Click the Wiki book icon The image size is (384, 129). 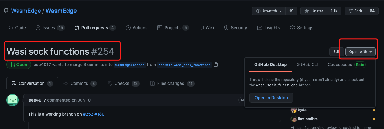(201, 28)
